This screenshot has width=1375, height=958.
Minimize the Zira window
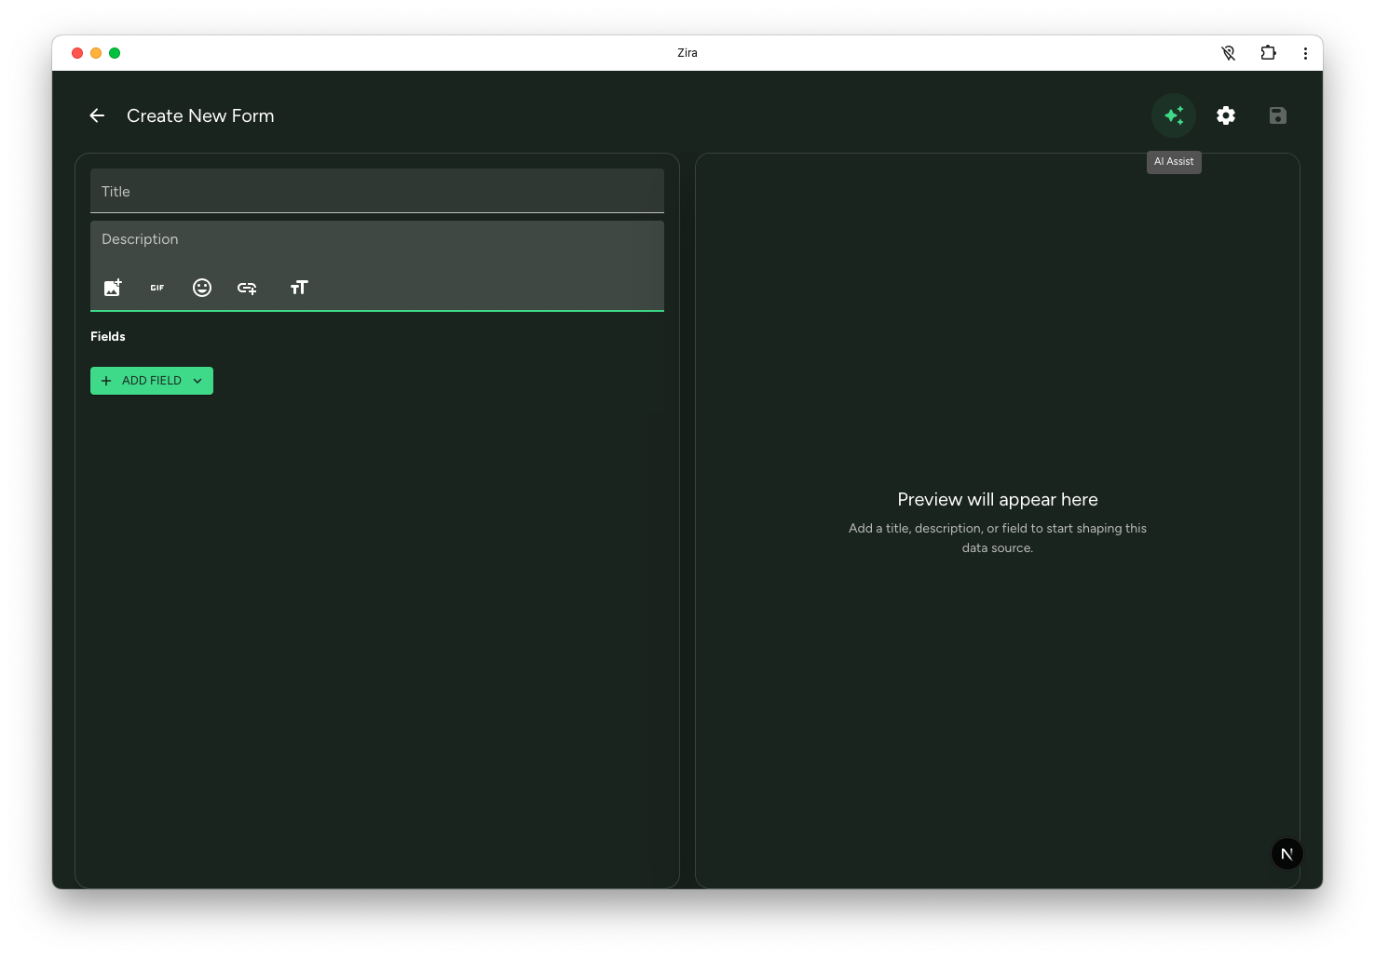(x=96, y=53)
